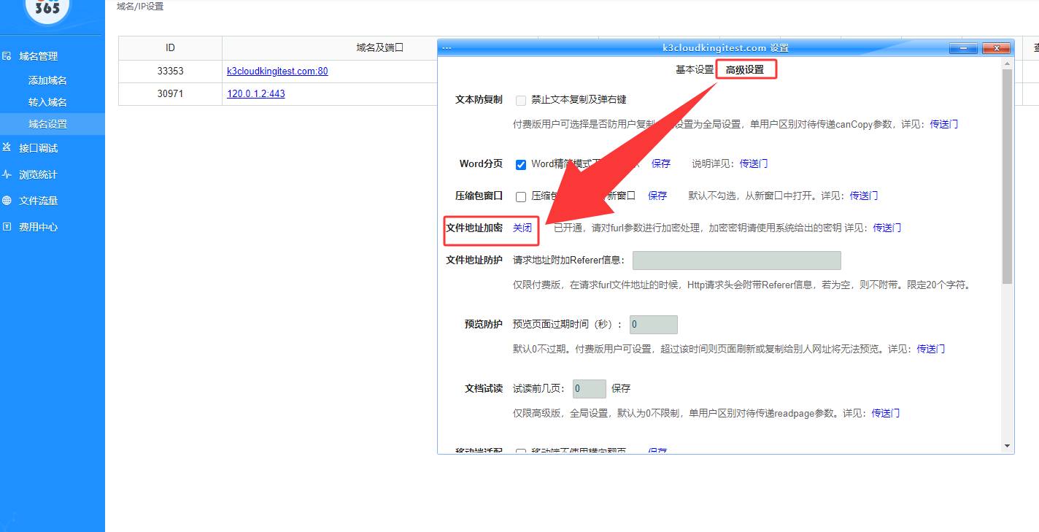Click the 浏览统计 chart icon
The width and height of the screenshot is (1039, 532).
pyautogui.click(x=7, y=174)
